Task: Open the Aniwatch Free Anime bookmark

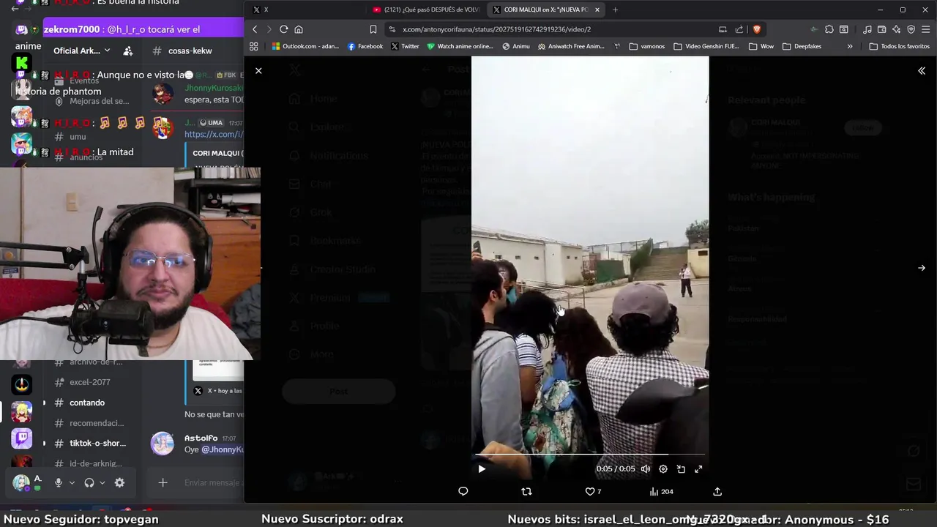Action: (571, 46)
